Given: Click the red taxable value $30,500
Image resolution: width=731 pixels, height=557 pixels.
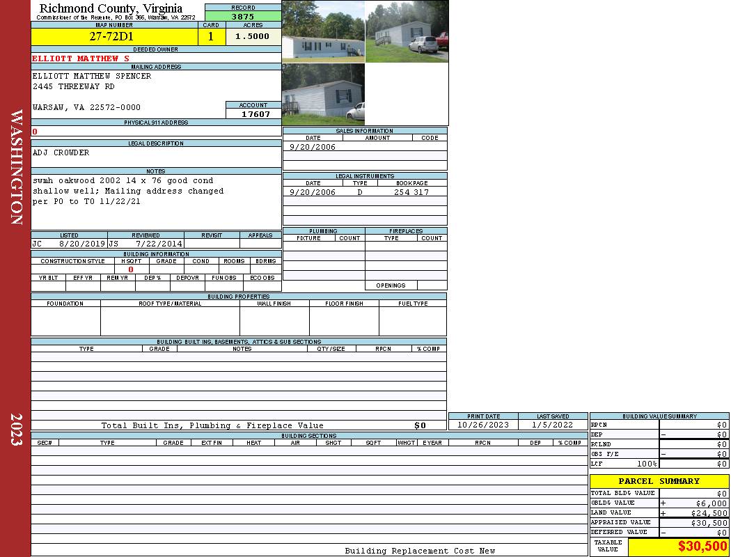Looking at the screenshot, I should click(702, 547).
